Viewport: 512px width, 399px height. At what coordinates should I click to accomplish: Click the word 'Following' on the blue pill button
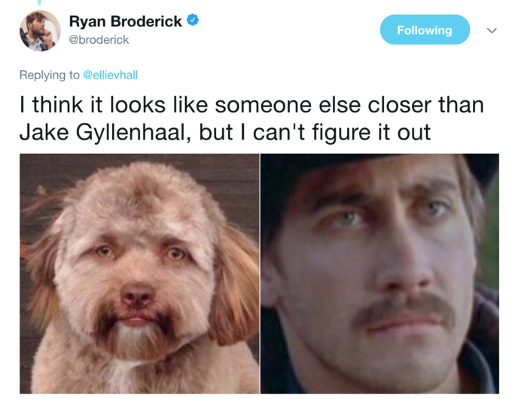tap(425, 30)
